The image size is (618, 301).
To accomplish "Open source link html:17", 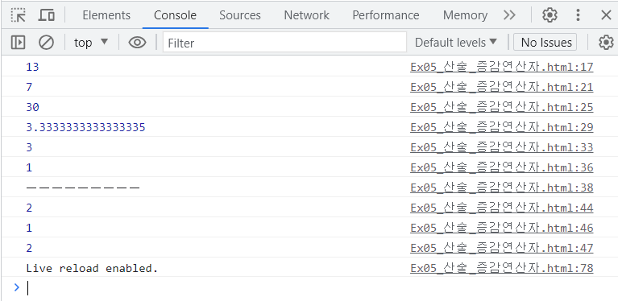I will pos(501,67).
